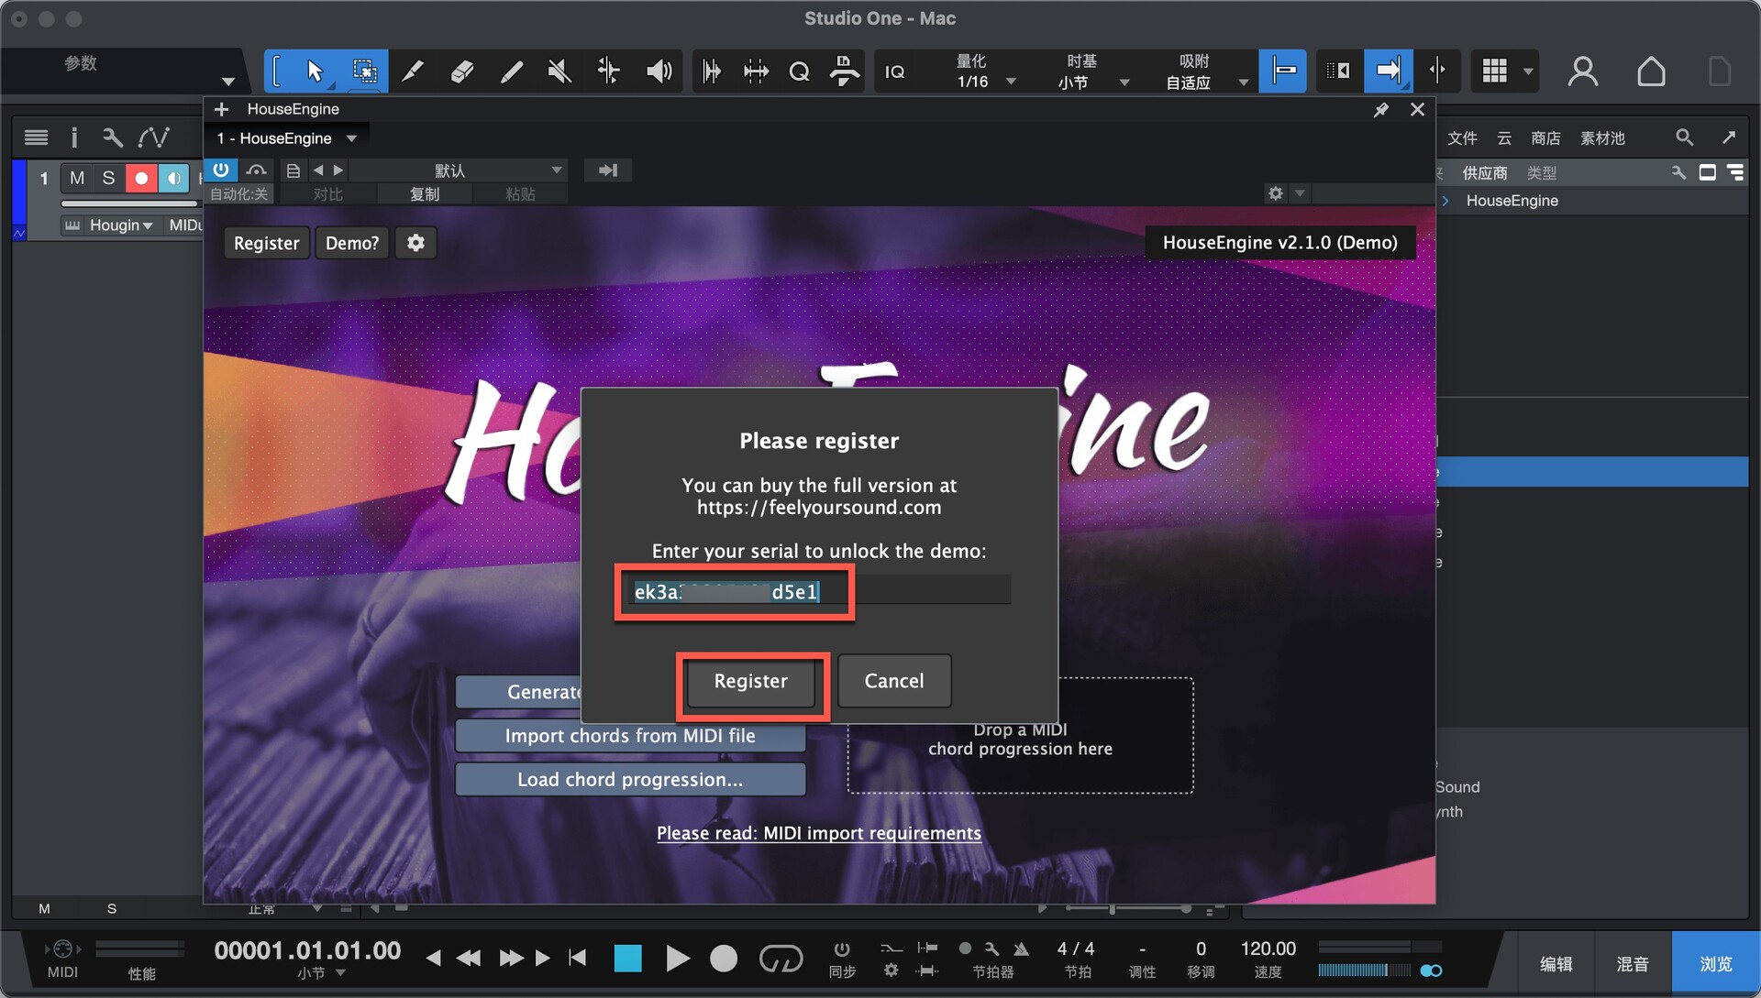This screenshot has width=1761, height=998.
Task: Select the Eraser tool
Action: click(462, 71)
